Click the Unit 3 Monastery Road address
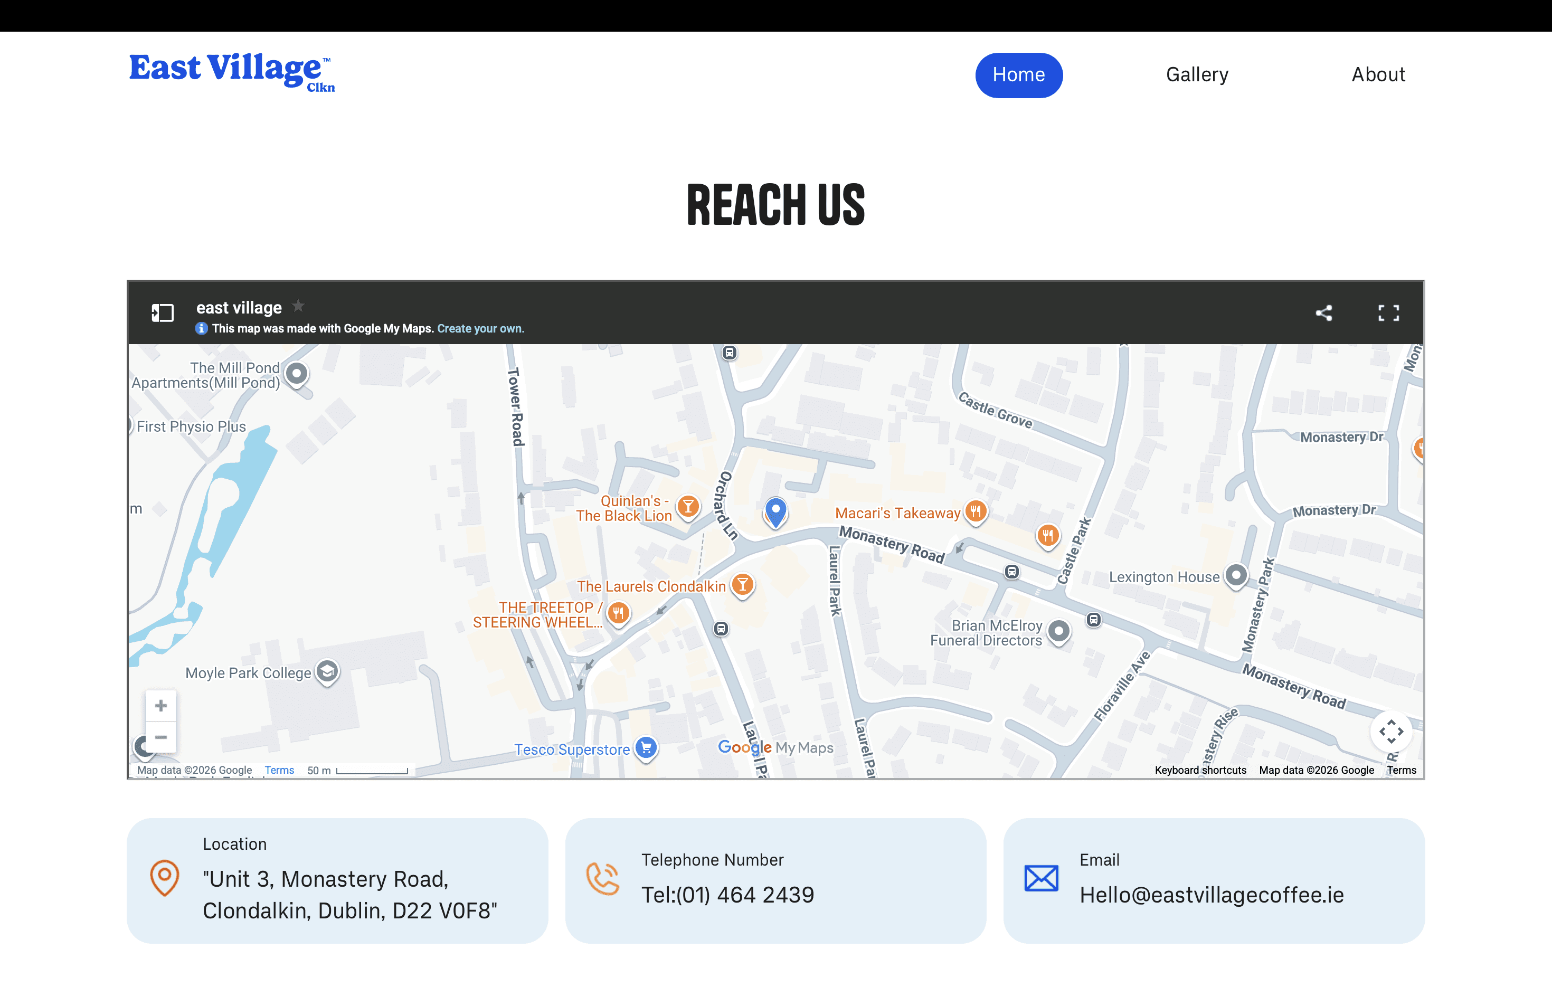The image size is (1552, 1006). [x=350, y=895]
